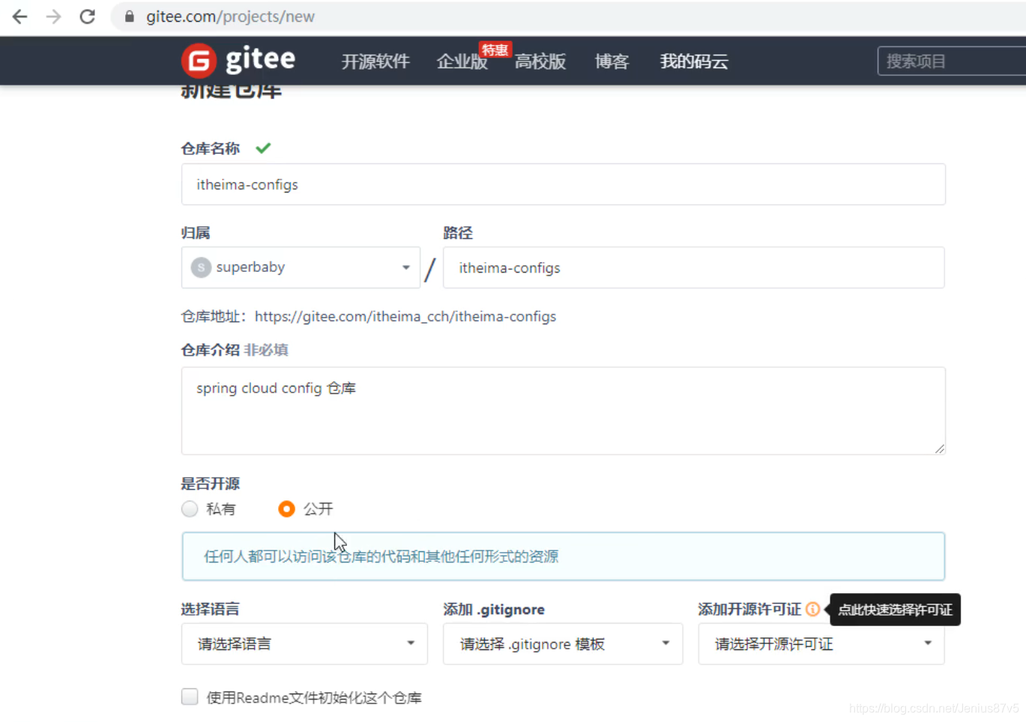Image resolution: width=1026 pixels, height=722 pixels.
Task: Open the 请选择开源许可证 dropdown
Action: (821, 644)
